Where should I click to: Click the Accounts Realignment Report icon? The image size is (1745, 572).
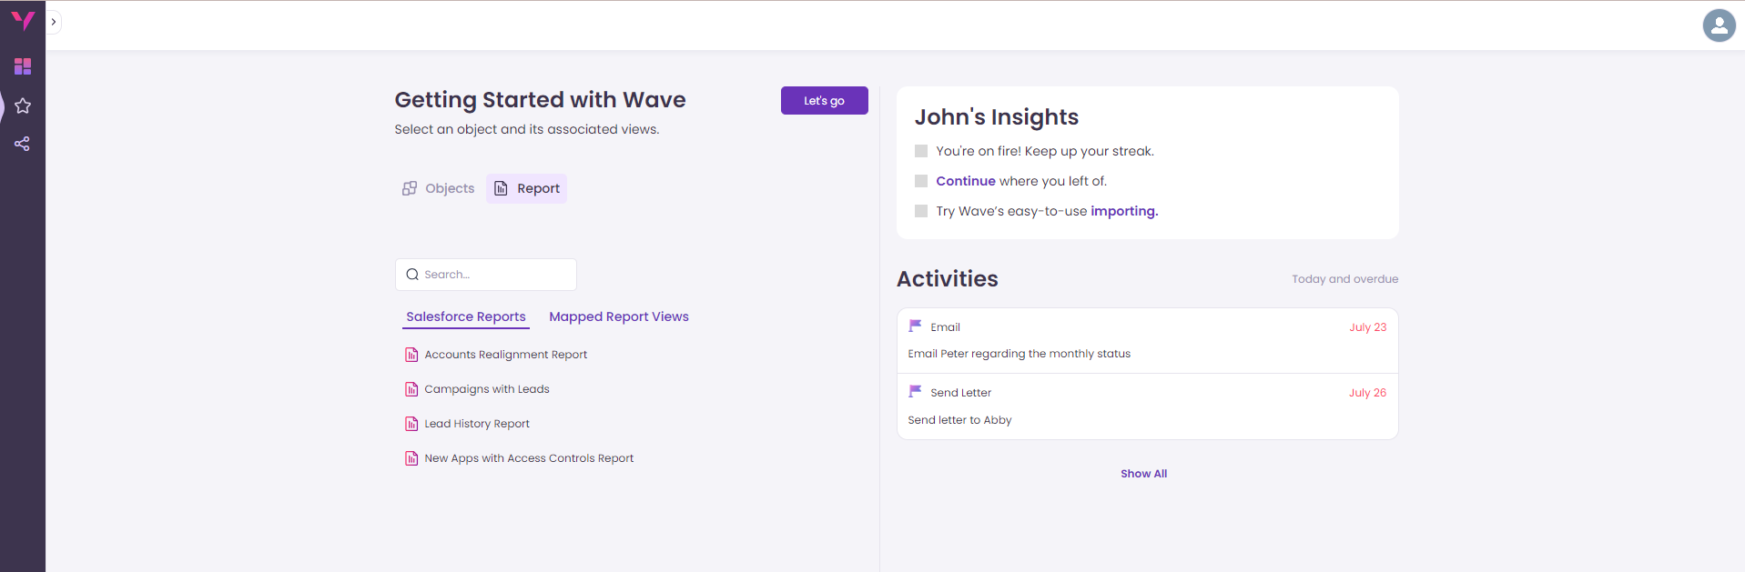pyautogui.click(x=411, y=355)
